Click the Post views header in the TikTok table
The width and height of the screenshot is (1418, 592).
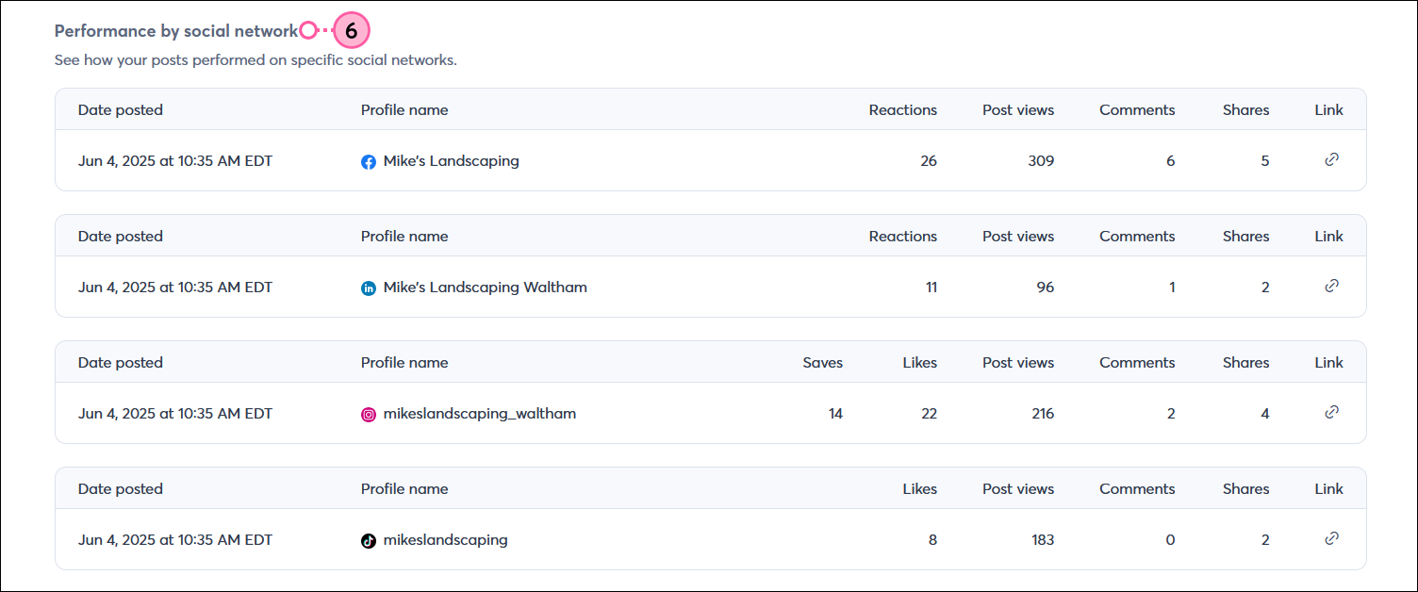(x=1018, y=488)
